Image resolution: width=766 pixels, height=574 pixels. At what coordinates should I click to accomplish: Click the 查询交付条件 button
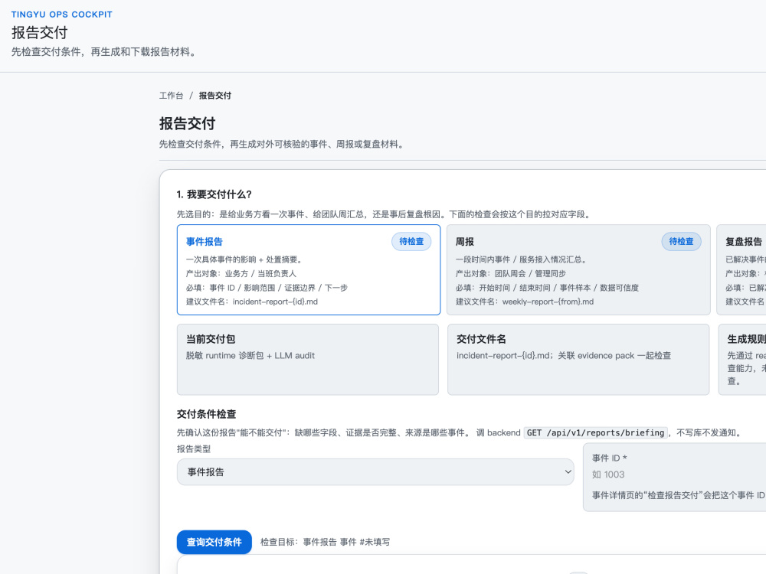point(214,543)
